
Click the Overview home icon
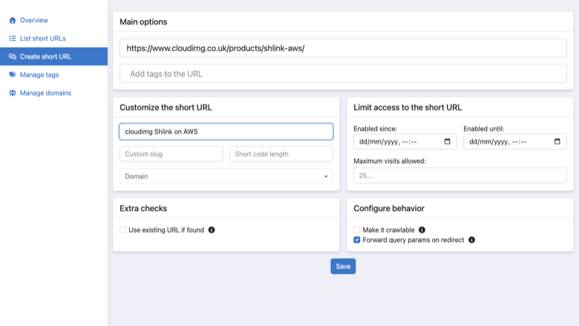coord(13,20)
